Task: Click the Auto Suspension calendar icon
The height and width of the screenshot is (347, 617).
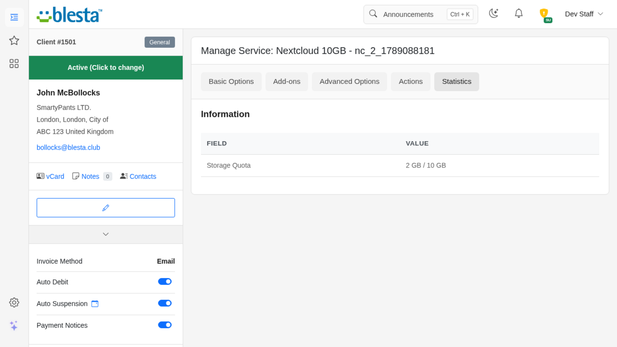Action: pos(95,304)
